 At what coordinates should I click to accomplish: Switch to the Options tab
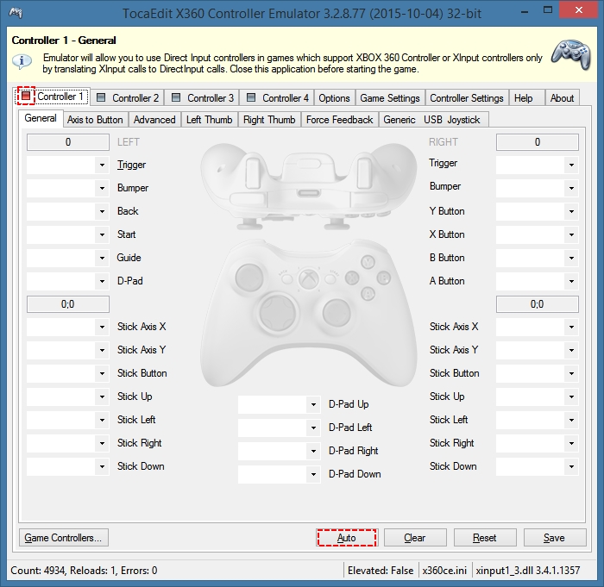335,97
